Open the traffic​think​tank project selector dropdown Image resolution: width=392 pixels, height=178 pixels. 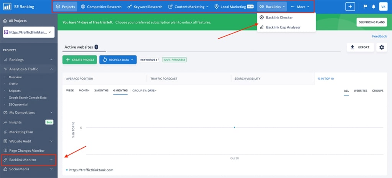coord(29,32)
